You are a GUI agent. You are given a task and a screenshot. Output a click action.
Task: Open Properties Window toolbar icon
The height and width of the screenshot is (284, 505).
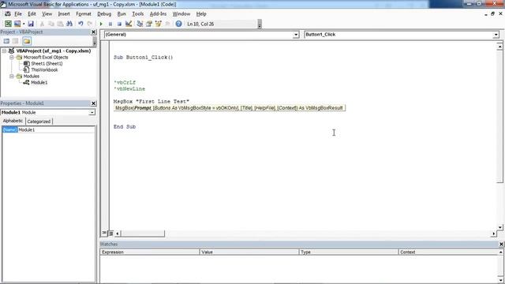tap(149, 24)
